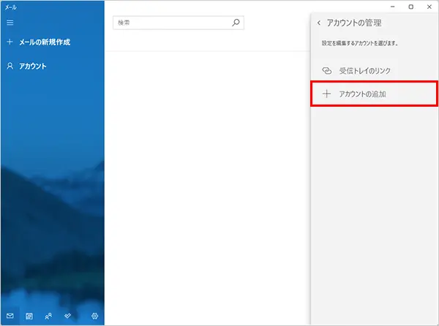The width and height of the screenshot is (439, 326).
Task: Open the hamburger navigation menu
Action: [10, 23]
